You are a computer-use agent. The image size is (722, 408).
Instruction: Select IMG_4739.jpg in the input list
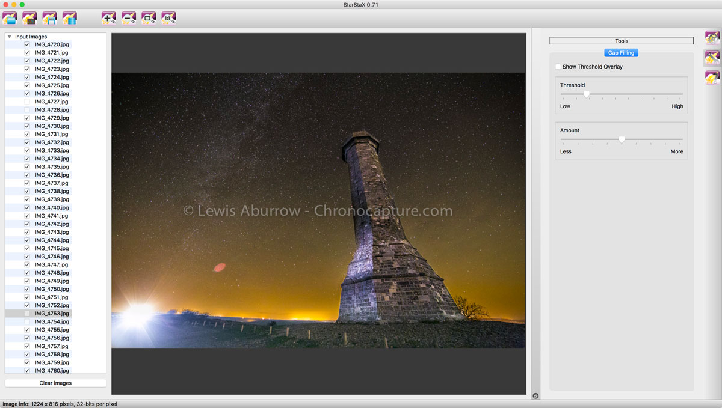tap(52, 199)
